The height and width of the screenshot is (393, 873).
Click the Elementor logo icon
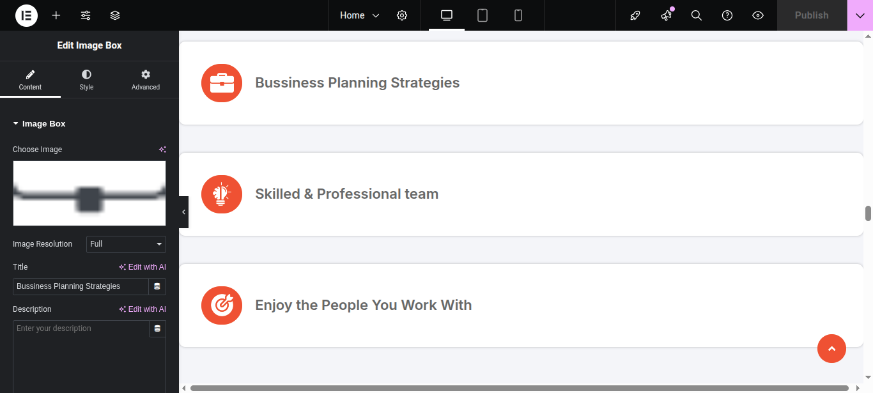(26, 15)
